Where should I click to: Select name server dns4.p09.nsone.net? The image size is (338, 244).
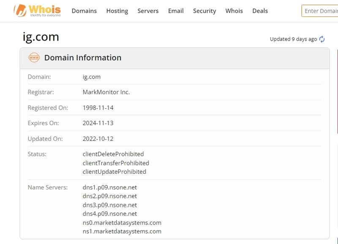point(110,214)
